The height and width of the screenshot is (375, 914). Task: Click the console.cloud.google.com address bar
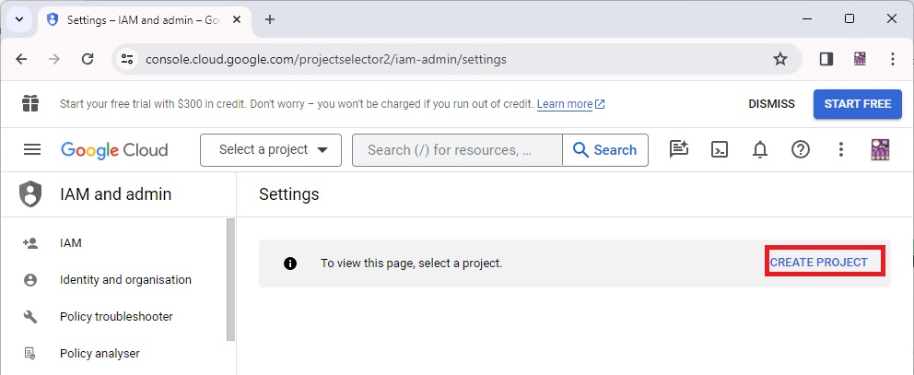pos(456,59)
